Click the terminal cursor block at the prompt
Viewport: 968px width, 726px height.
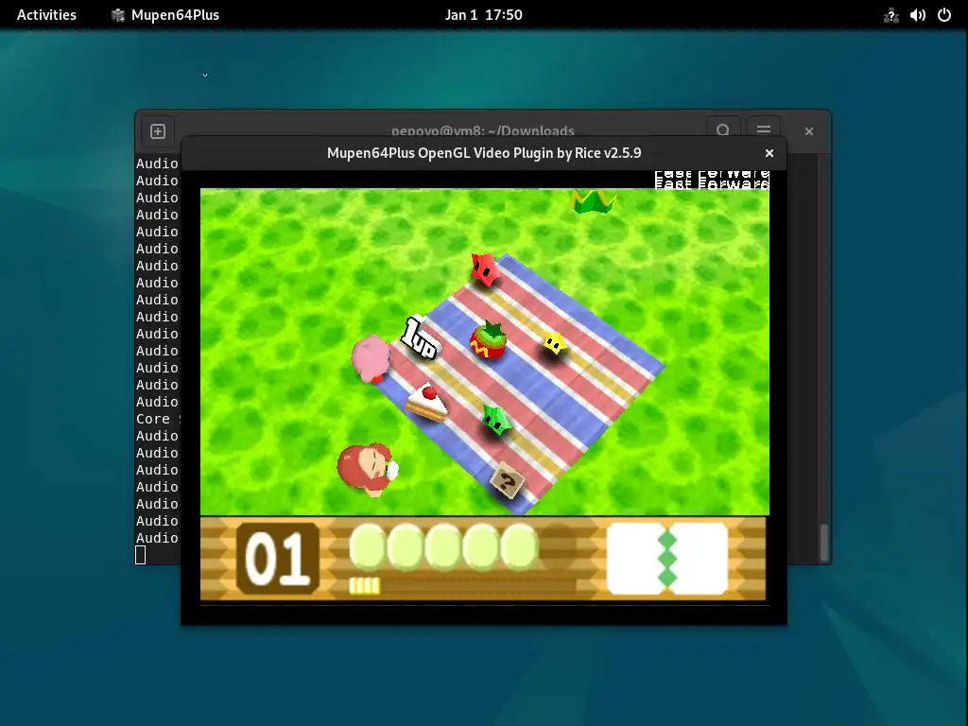pyautogui.click(x=140, y=555)
